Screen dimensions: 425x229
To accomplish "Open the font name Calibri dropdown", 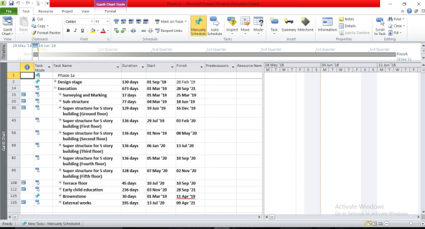I will click(92, 21).
